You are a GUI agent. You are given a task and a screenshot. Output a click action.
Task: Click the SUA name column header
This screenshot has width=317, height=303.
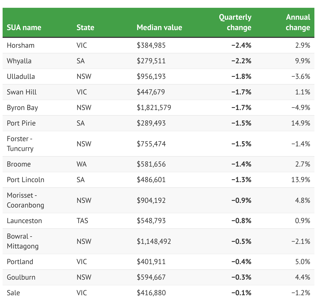click(24, 27)
